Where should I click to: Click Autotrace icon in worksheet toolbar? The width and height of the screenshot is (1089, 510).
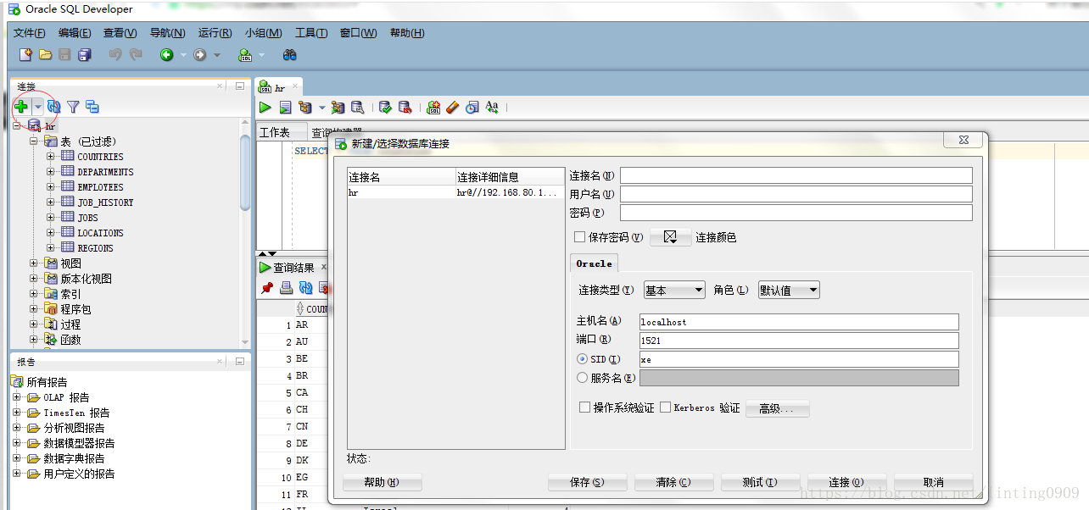(x=338, y=108)
